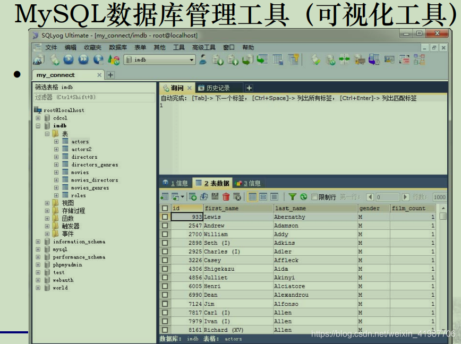Screen dimensions: 461x344
Task: Click the green funnel filter icon
Action: pyautogui.click(x=292, y=196)
